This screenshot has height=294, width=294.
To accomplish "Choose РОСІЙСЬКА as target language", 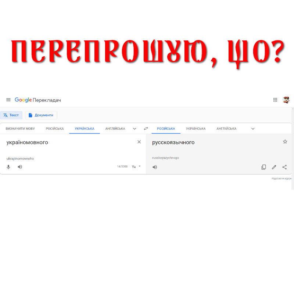I will pos(166,129).
